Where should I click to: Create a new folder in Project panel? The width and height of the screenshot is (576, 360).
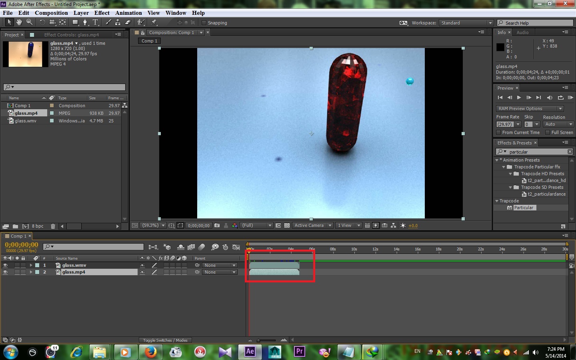coord(15,226)
